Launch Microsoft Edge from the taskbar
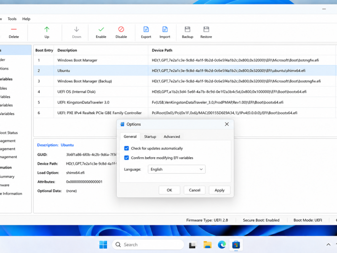337x253 pixels. click(222, 245)
